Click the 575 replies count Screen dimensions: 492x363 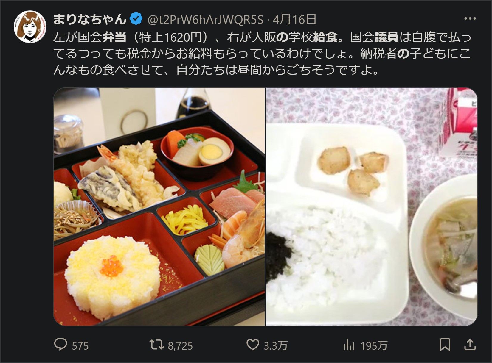[80, 346]
